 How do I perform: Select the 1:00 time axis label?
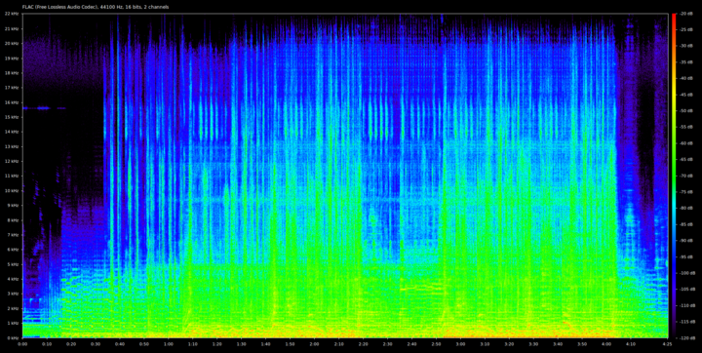click(169, 344)
